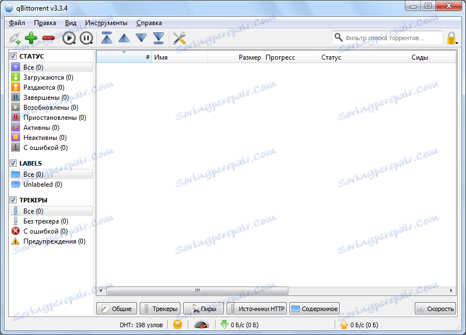This screenshot has height=335, width=466.
Task: Click the download speed '0 Б/с (0 Б)' text
Action: coord(244,325)
